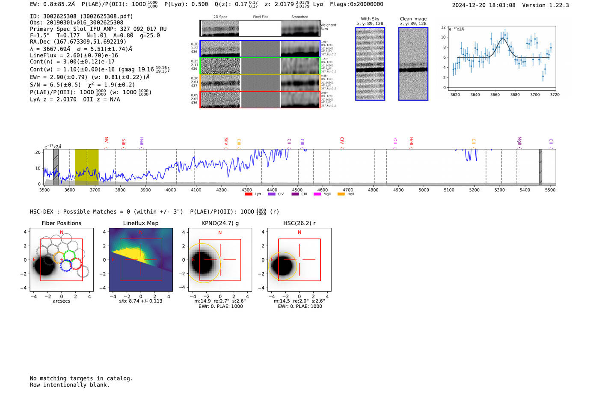Click the 'Obs: 20190301v016_3002625308' line
Viewport: 599px width, 408px height.
tap(77, 23)
